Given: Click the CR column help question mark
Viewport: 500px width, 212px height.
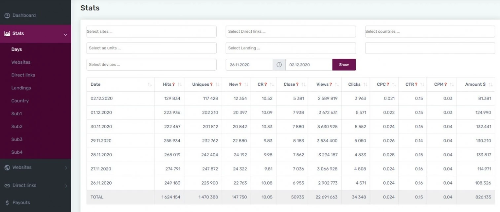Looking at the screenshot, I should (x=266, y=84).
